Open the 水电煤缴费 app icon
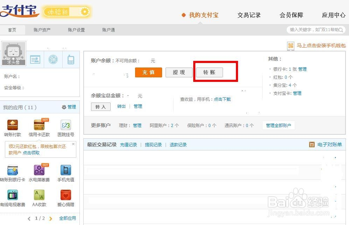 coord(39,170)
